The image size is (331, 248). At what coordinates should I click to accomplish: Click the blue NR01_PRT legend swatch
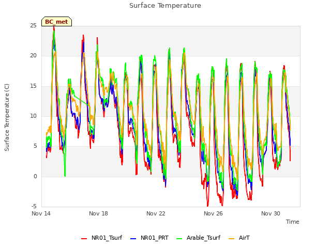133,239
